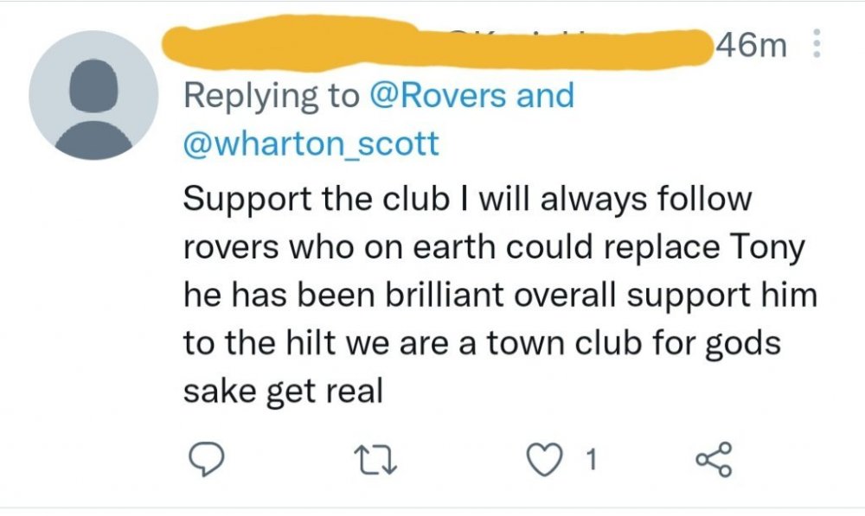This screenshot has width=865, height=516.
Task: Click the word "and" after @Rovers
Action: point(545,95)
